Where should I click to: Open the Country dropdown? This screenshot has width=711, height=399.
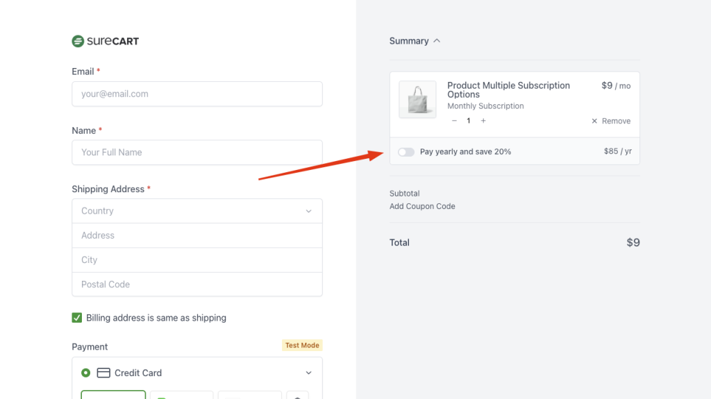click(x=196, y=211)
